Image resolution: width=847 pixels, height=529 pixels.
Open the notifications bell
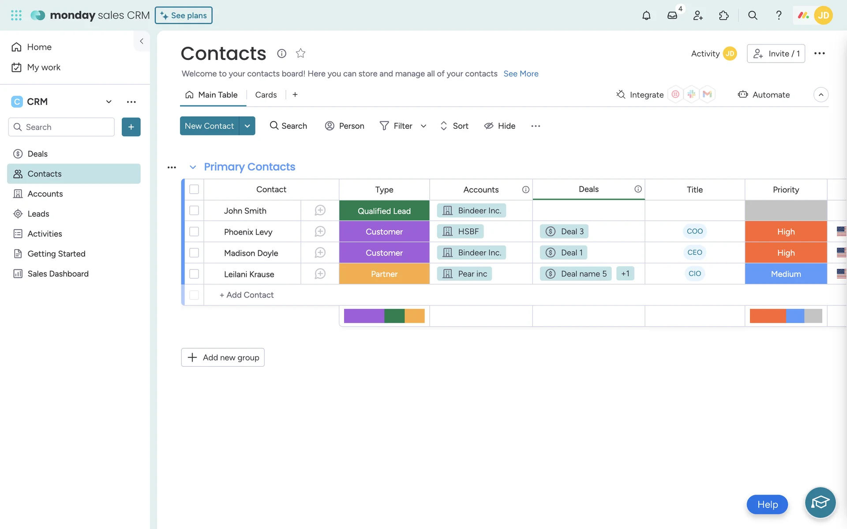click(x=646, y=15)
